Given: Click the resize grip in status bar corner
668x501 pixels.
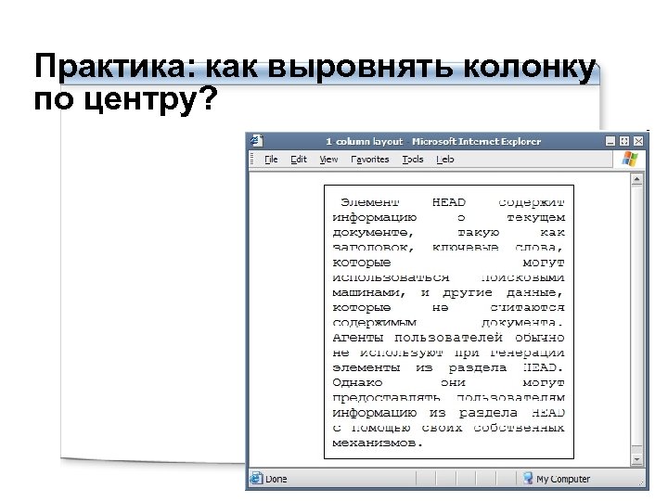Looking at the screenshot, I should point(641,482).
